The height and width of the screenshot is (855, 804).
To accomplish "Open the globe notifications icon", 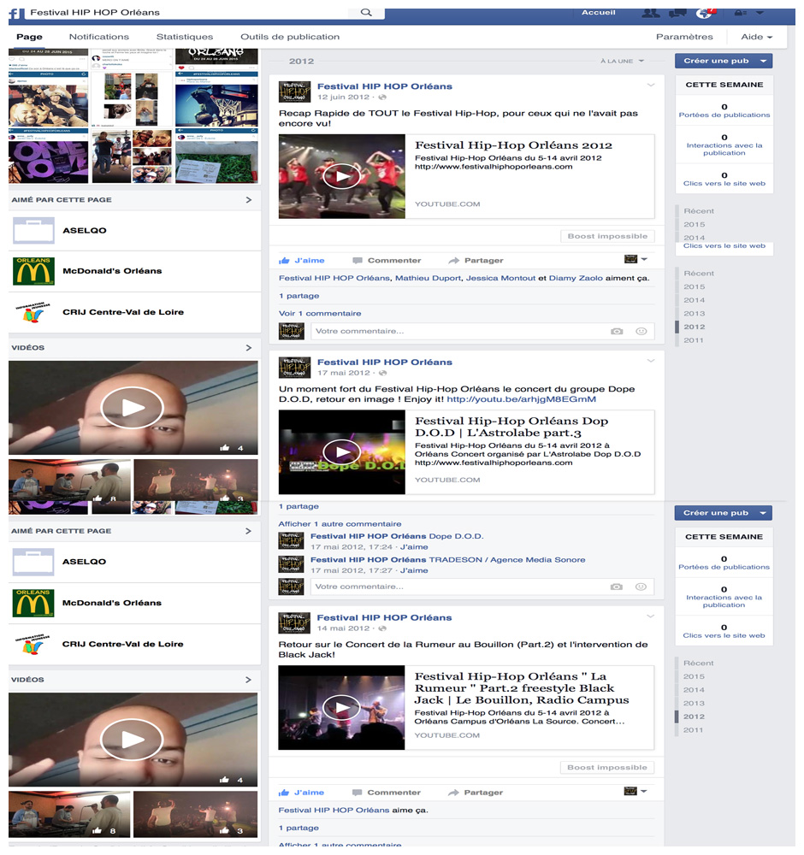I will 705,13.
